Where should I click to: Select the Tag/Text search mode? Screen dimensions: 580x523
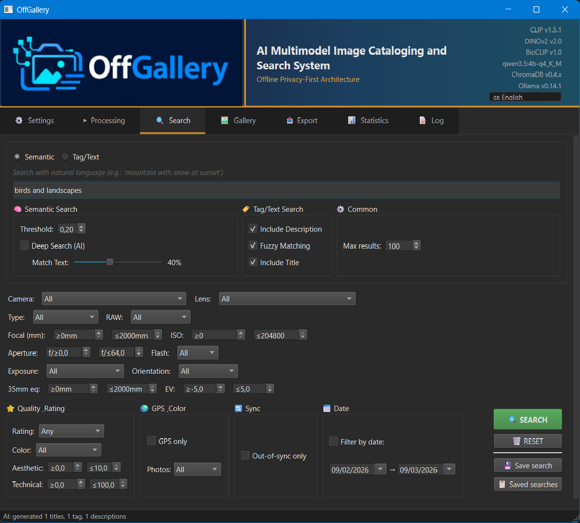(x=65, y=157)
